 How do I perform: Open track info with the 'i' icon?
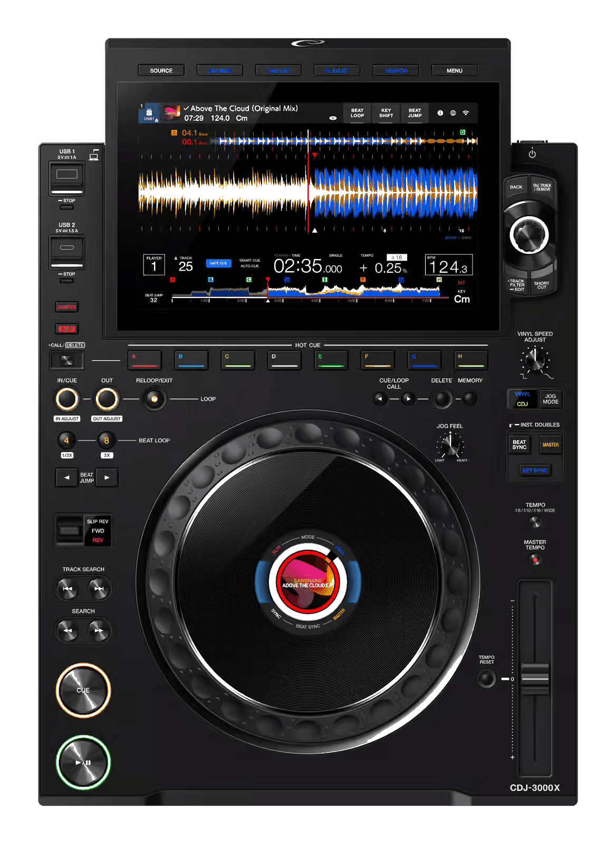coord(440,113)
